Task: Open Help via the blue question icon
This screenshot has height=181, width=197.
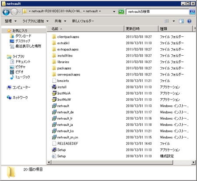Action: click(189, 21)
